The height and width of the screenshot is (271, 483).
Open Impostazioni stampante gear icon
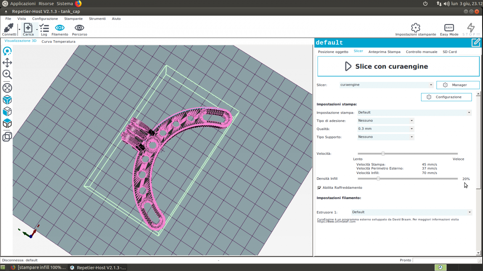416,27
